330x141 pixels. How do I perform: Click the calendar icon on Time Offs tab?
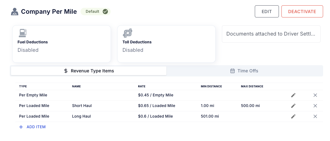pyautogui.click(x=233, y=71)
